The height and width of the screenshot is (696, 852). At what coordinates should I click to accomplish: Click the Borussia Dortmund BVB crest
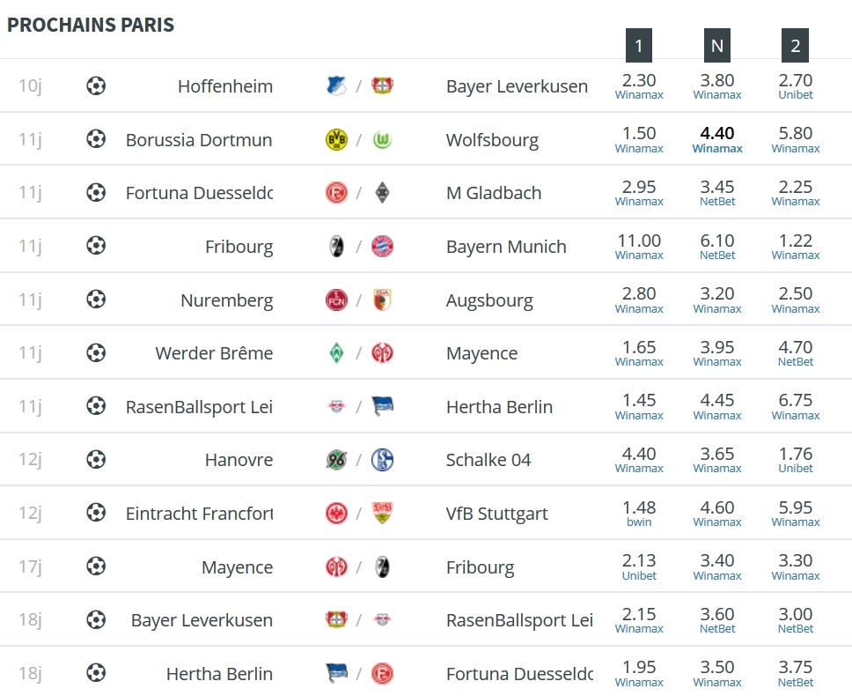point(336,140)
